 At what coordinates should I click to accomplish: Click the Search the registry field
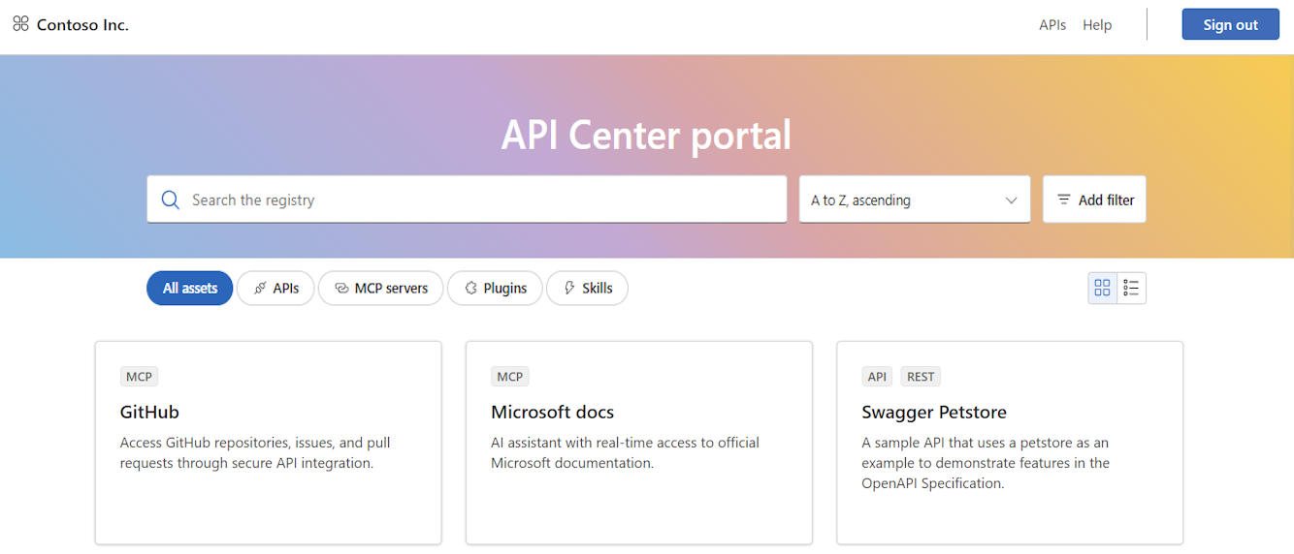click(467, 200)
